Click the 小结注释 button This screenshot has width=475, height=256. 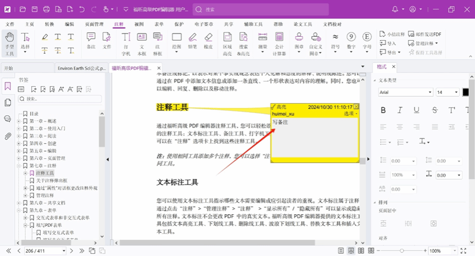392,34
